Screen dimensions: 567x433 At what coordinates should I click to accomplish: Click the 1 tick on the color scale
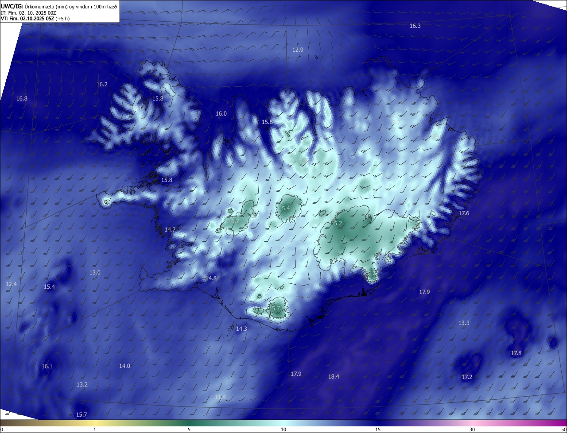[x=95, y=430]
